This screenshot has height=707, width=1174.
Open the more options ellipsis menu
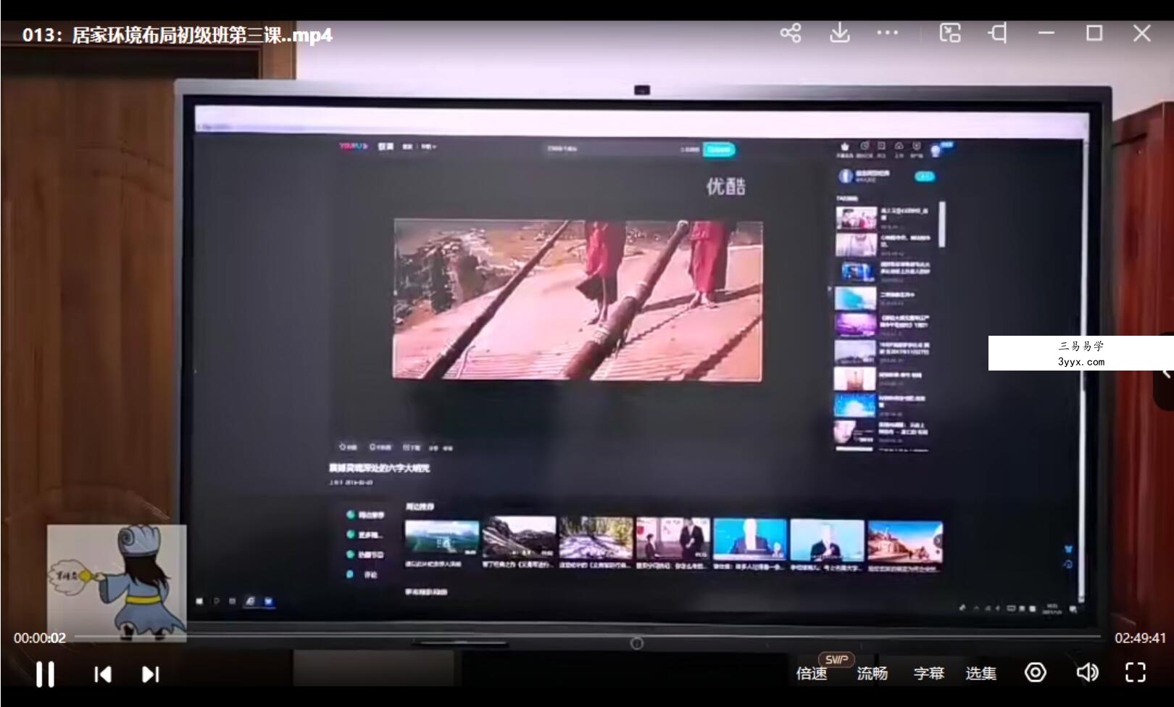point(887,33)
